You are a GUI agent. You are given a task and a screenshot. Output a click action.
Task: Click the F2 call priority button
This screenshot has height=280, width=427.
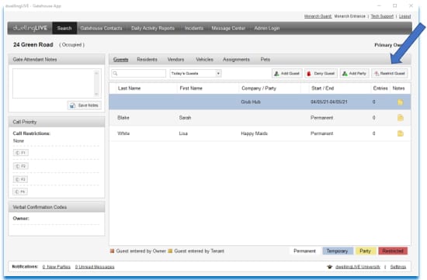point(21,166)
